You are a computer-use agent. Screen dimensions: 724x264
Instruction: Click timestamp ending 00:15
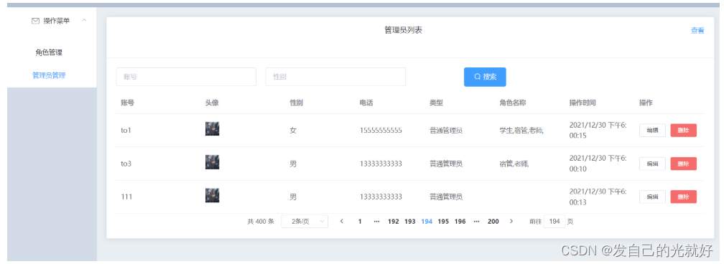click(598, 130)
